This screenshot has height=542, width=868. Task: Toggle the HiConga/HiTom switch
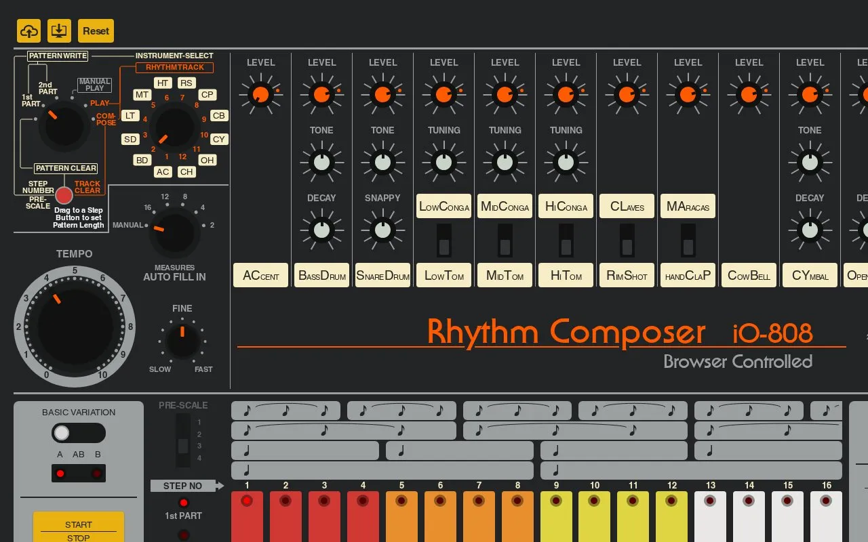[566, 241]
